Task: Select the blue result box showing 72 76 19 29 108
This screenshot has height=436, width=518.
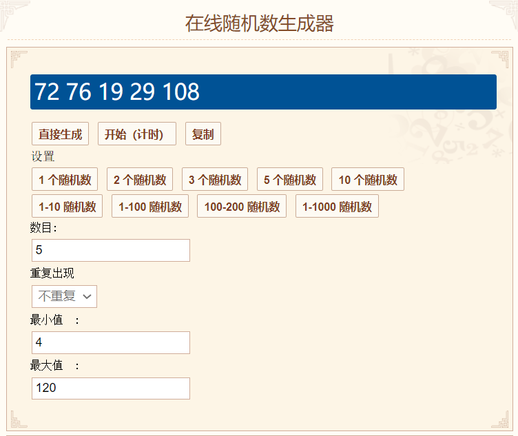Action: 263,92
